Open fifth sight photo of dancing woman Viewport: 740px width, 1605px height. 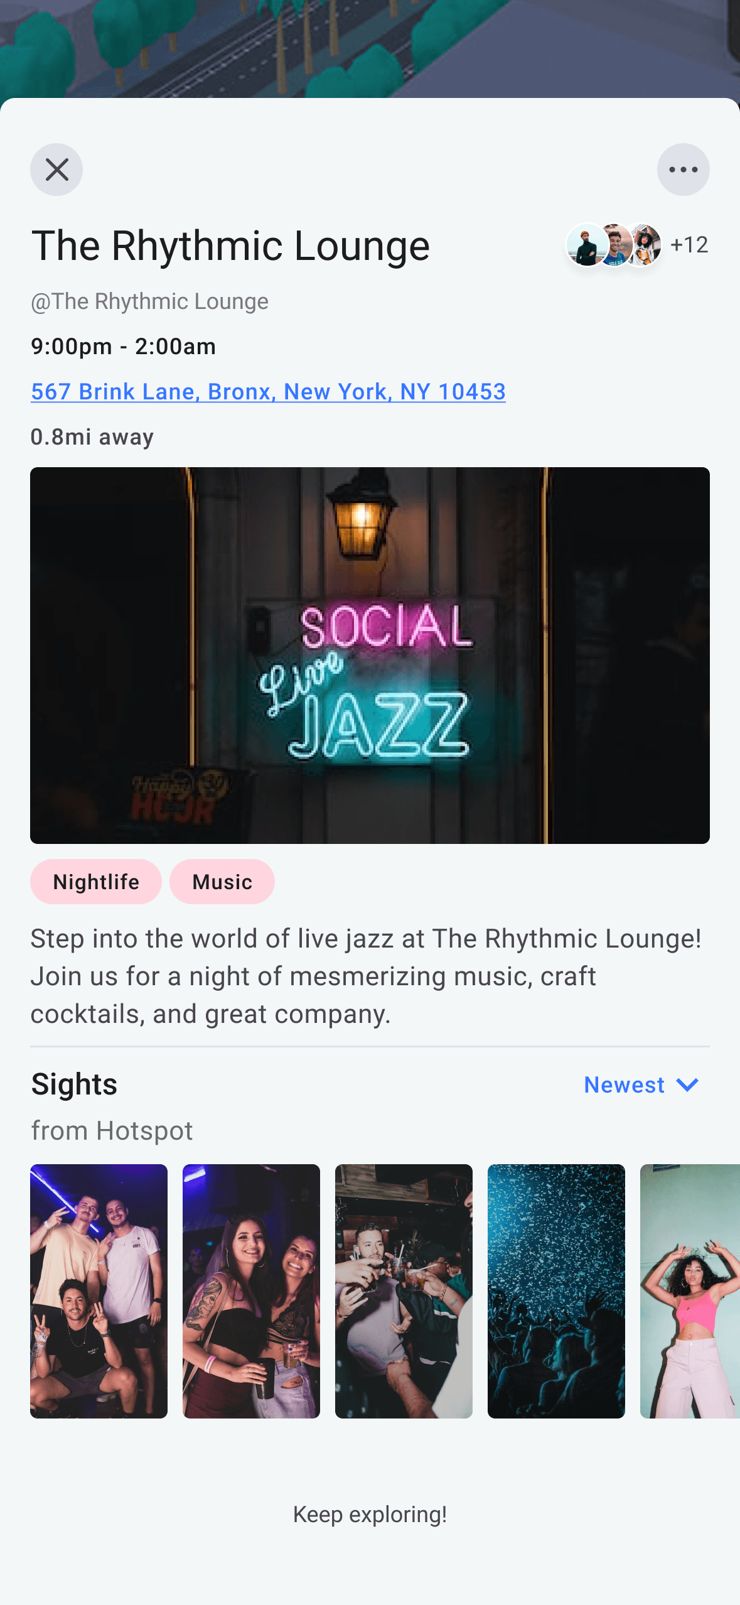tap(690, 1291)
